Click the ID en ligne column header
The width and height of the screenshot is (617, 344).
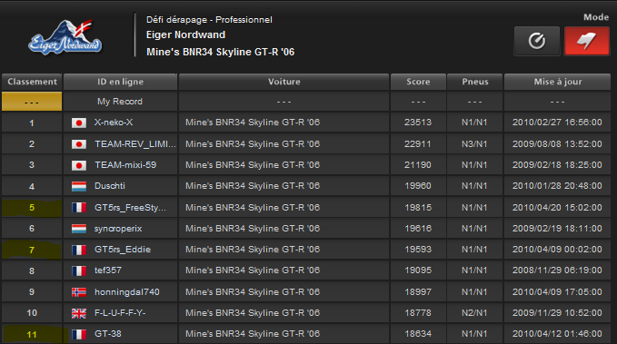[121, 82]
